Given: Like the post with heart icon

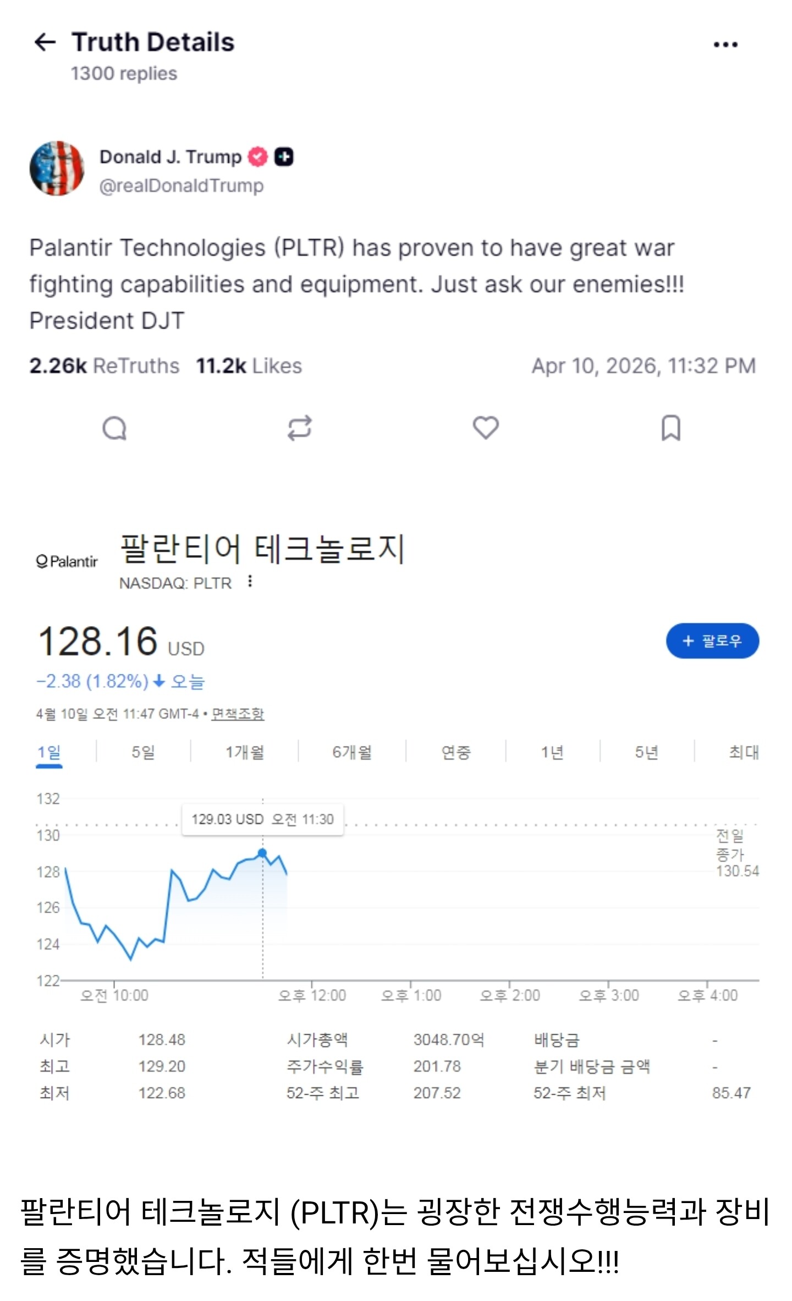Looking at the screenshot, I should pyautogui.click(x=486, y=428).
